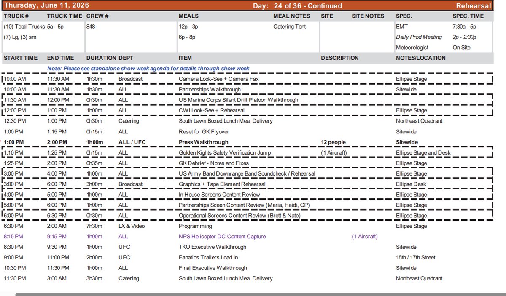Click 'CWI Look-See + Rehearsal' item

point(212,111)
